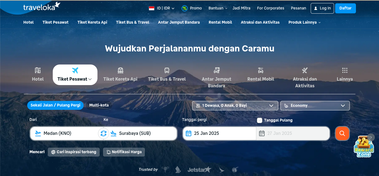Select Sekali Jalan / Pulang Pergi option

pyautogui.click(x=55, y=105)
